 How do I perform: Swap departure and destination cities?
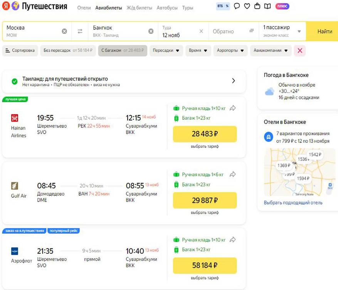click(80, 31)
